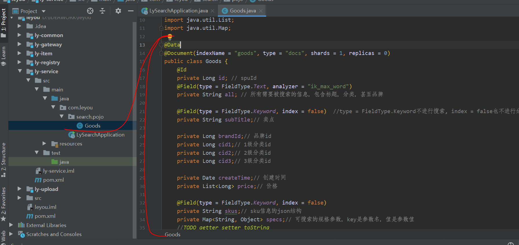Click the Maven icon of ly-service pom.xml

pos(38,180)
